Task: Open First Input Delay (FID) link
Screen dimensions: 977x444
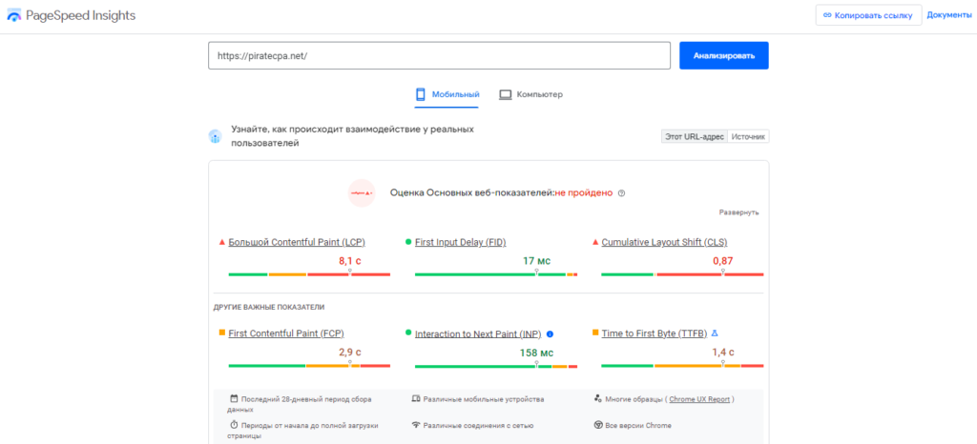Action: point(461,243)
